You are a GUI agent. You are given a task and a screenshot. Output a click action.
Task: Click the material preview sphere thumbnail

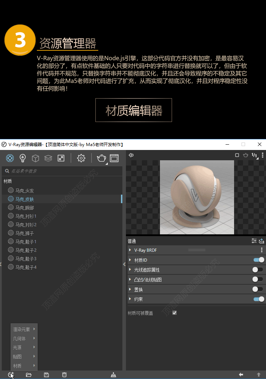coord(197,197)
